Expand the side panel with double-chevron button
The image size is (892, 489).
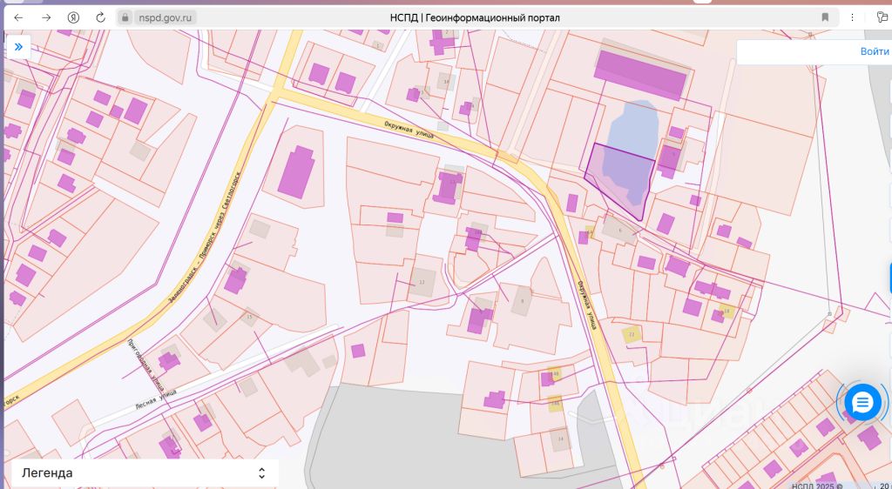[x=17, y=47]
